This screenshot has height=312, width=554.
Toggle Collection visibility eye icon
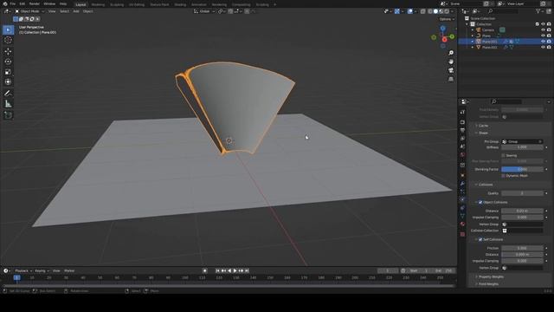(x=543, y=24)
